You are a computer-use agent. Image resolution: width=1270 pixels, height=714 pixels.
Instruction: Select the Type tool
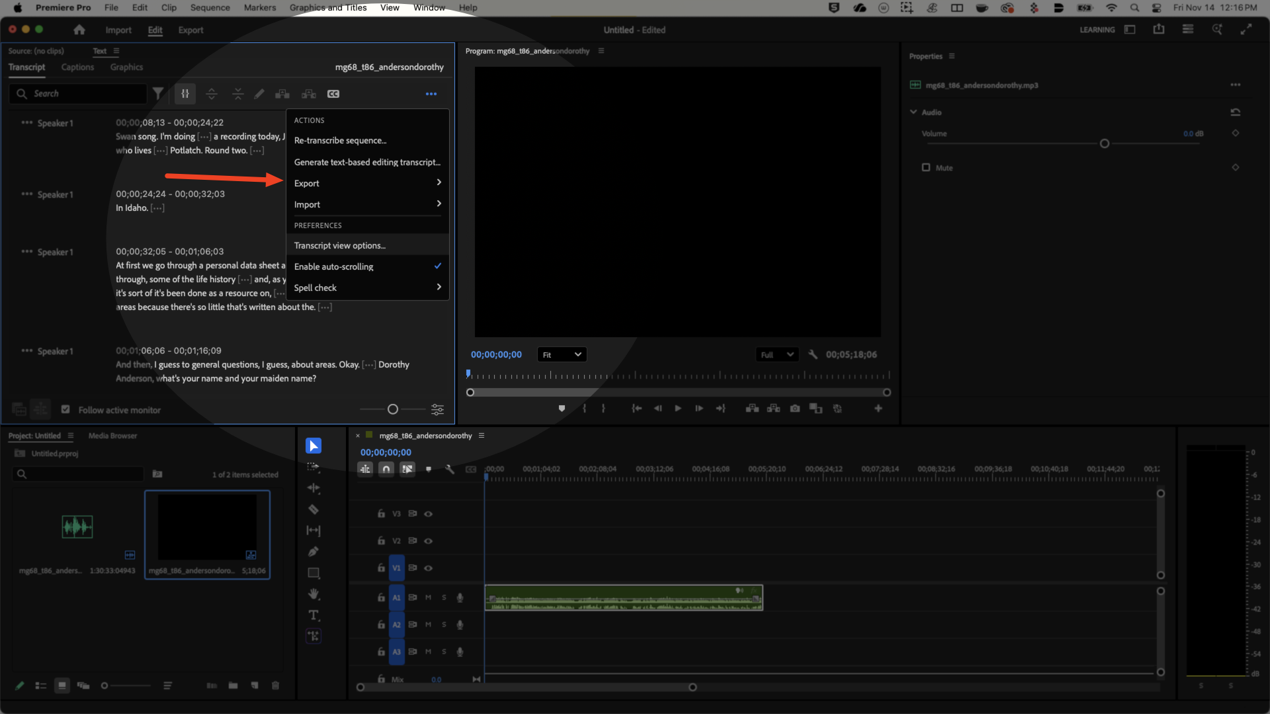[x=314, y=615]
